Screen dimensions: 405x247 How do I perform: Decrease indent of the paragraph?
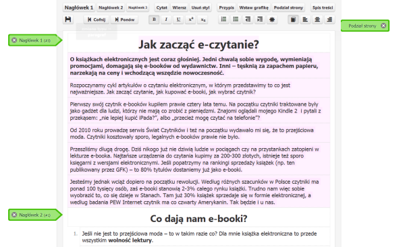[x=248, y=20]
